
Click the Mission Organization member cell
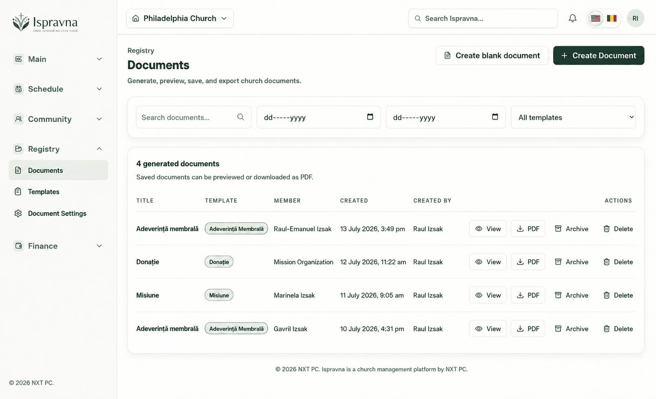304,262
